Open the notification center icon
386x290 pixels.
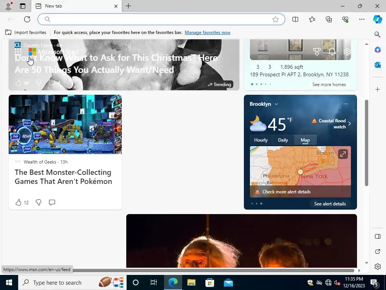374,282
